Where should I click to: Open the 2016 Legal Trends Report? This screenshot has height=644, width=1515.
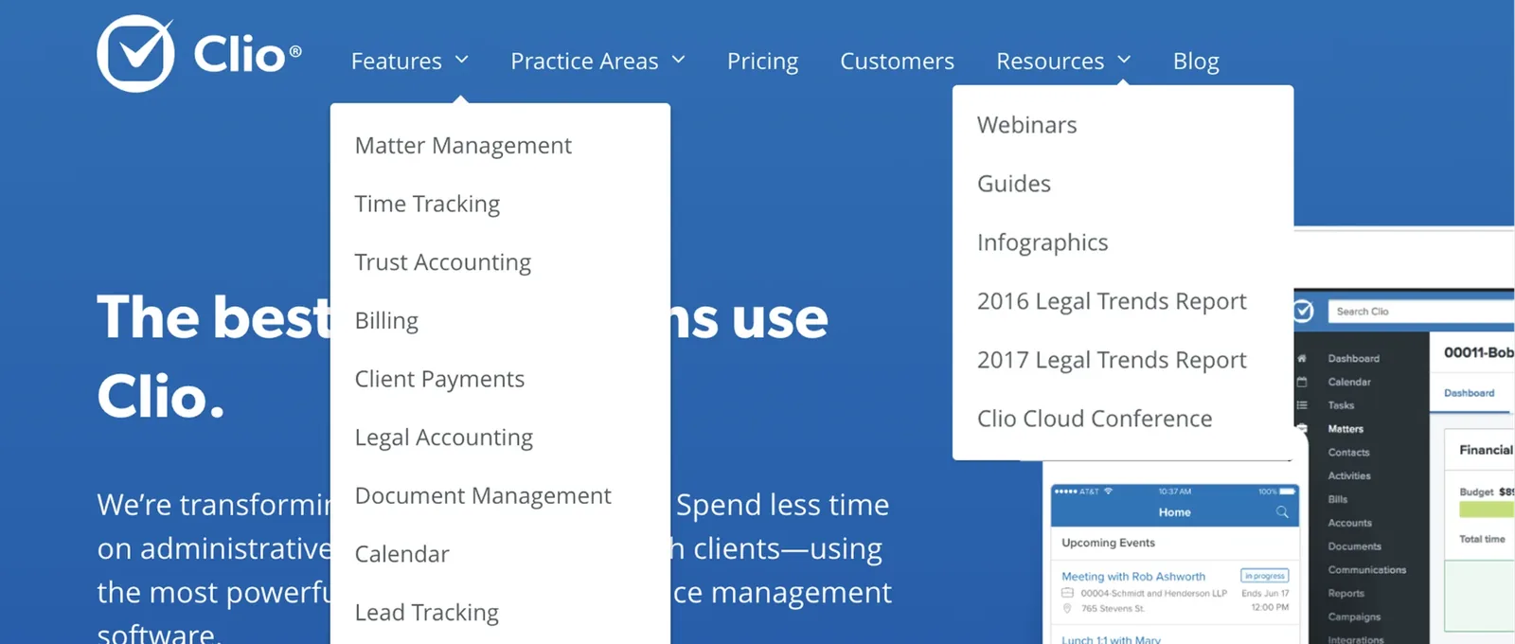click(1112, 301)
